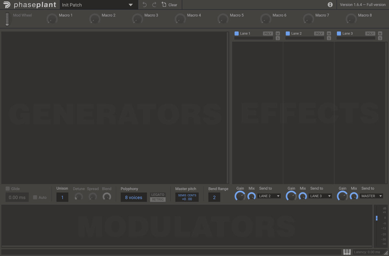389x256 pixels.
Task: Click the undo arrow icon
Action: [145, 5]
